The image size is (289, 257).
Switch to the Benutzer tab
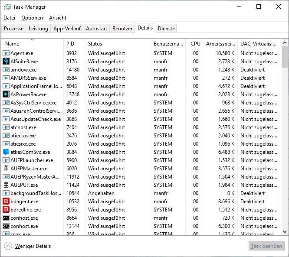[x=122, y=29]
